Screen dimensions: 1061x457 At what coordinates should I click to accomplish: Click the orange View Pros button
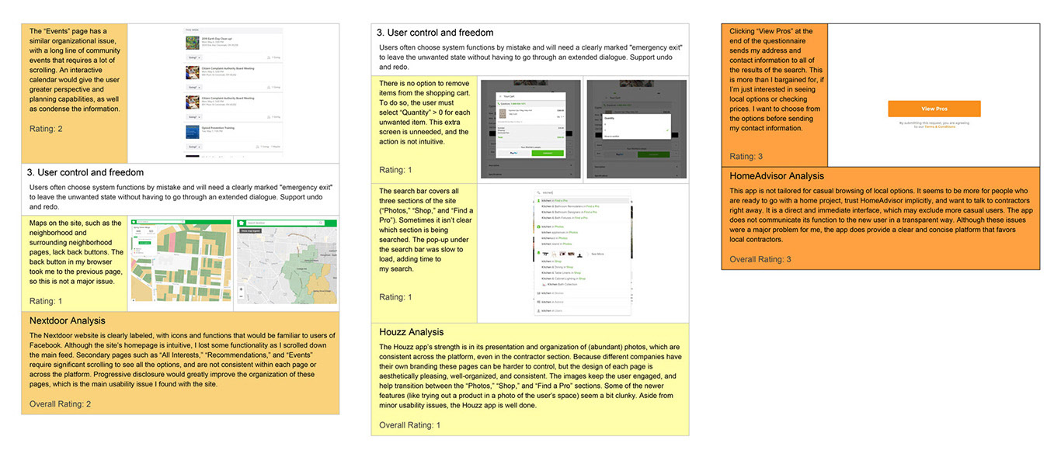[x=934, y=109]
